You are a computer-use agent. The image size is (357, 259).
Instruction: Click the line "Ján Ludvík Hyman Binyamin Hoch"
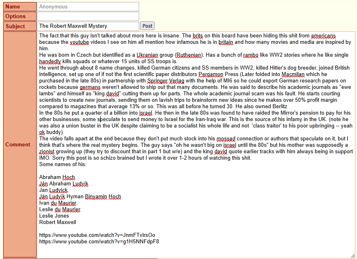tap(80, 196)
